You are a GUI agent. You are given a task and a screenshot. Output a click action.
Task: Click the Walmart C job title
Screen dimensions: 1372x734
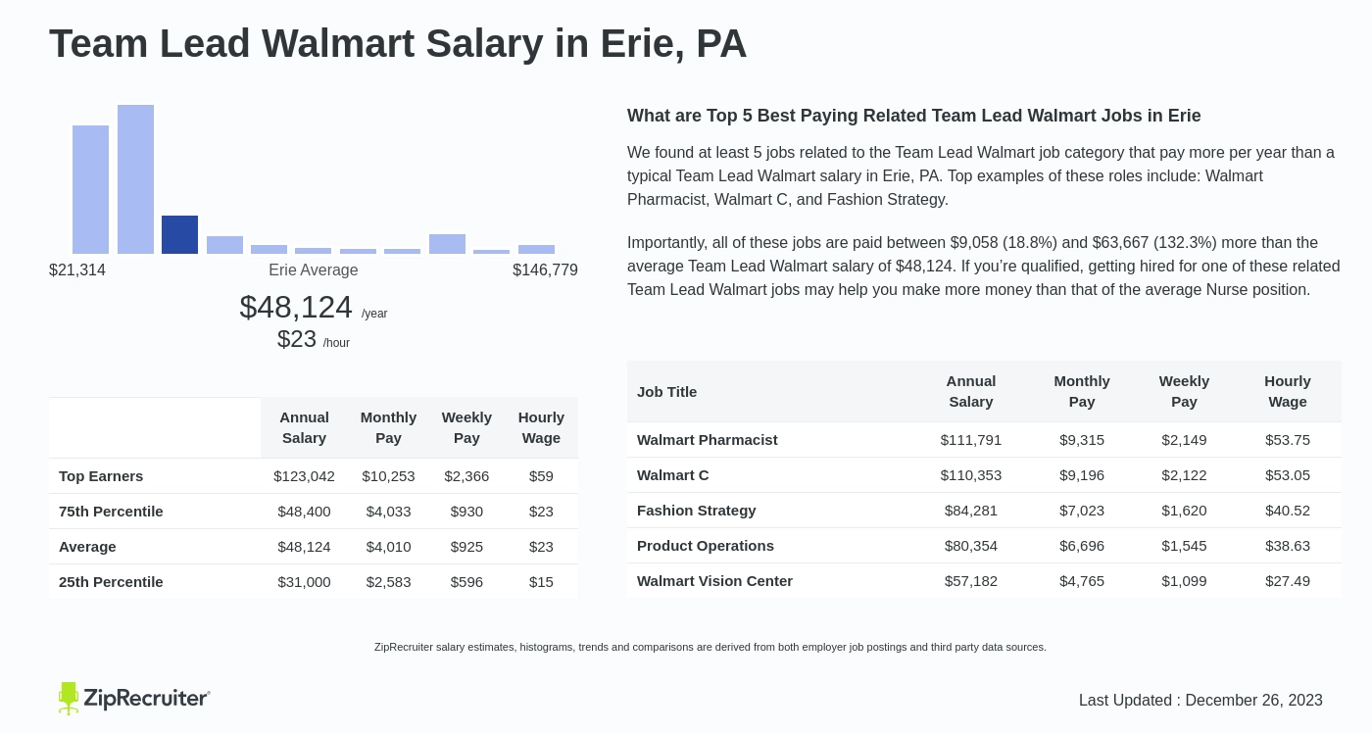point(672,474)
